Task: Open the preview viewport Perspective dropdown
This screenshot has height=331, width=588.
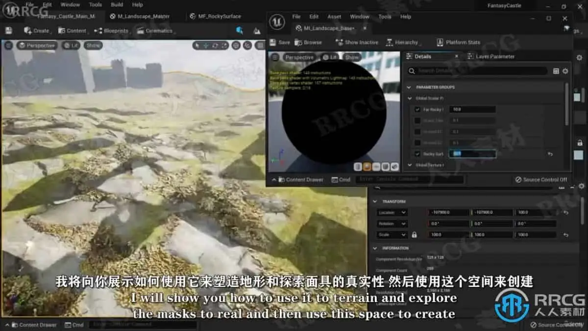Action: click(299, 57)
